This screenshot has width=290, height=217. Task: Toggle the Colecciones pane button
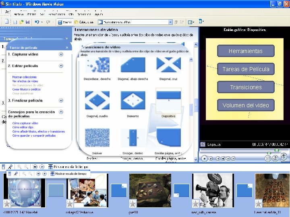pos(84,22)
